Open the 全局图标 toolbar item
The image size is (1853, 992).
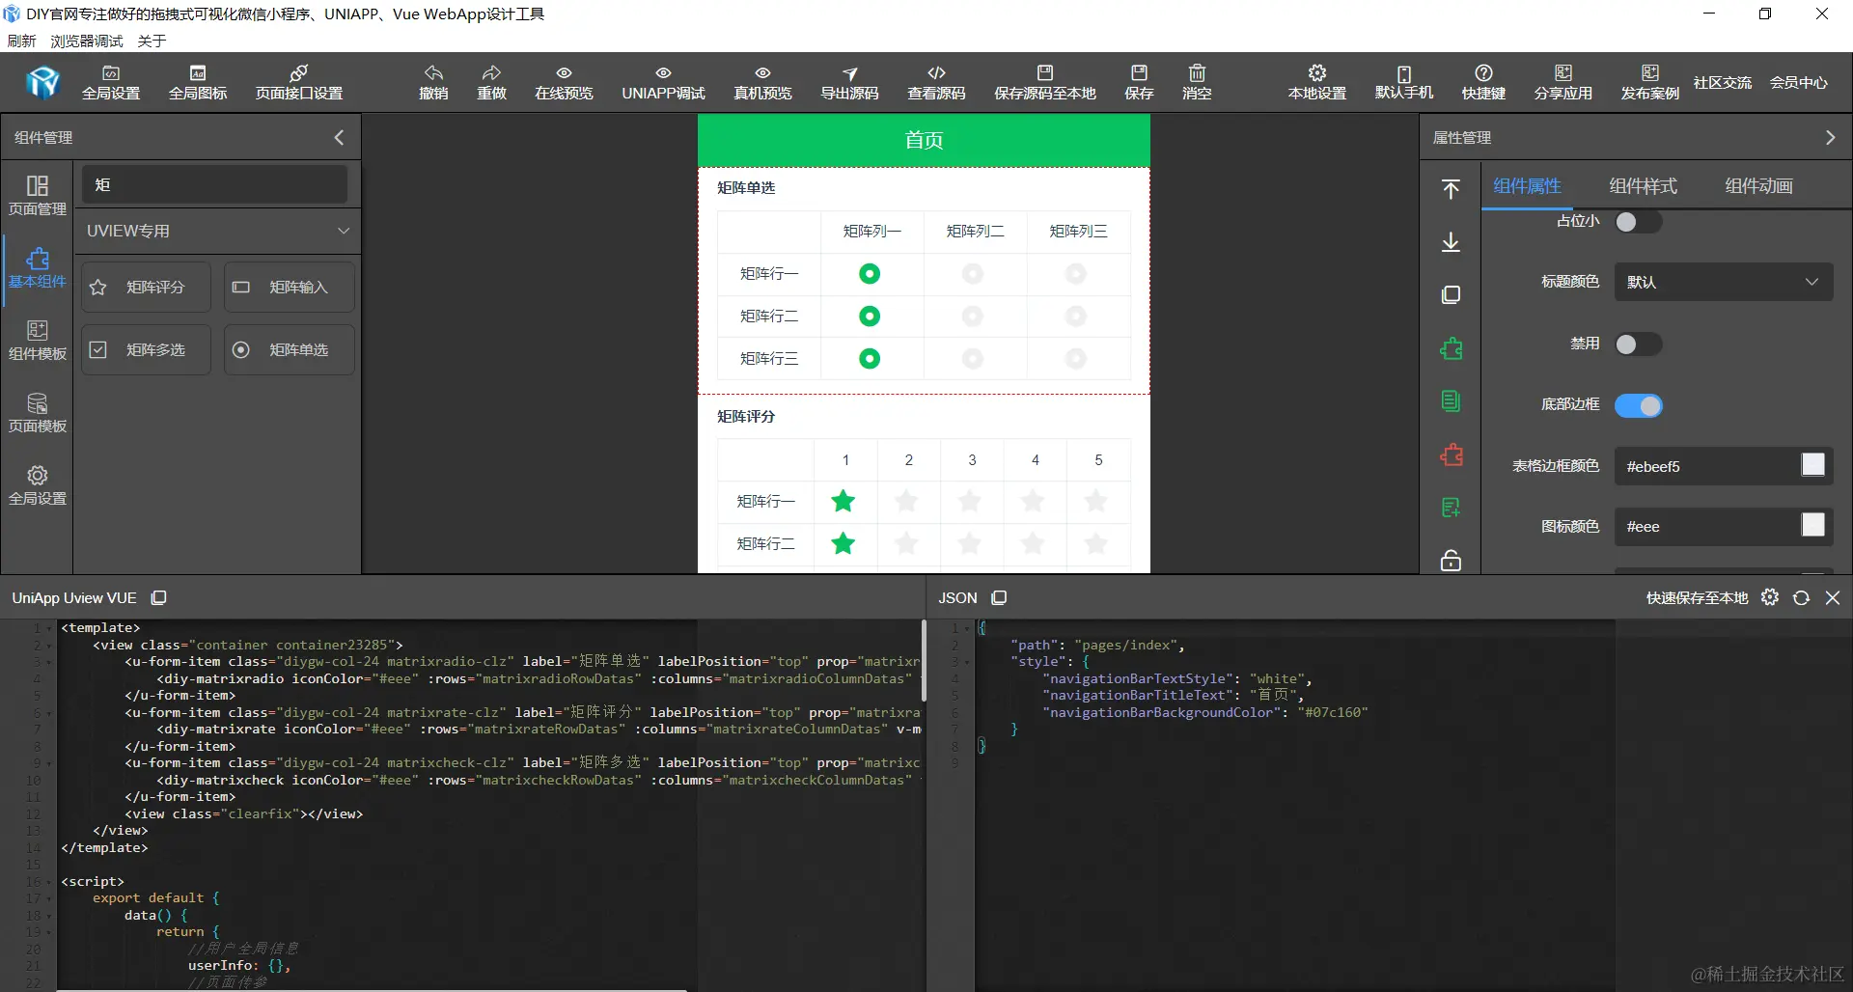(198, 83)
